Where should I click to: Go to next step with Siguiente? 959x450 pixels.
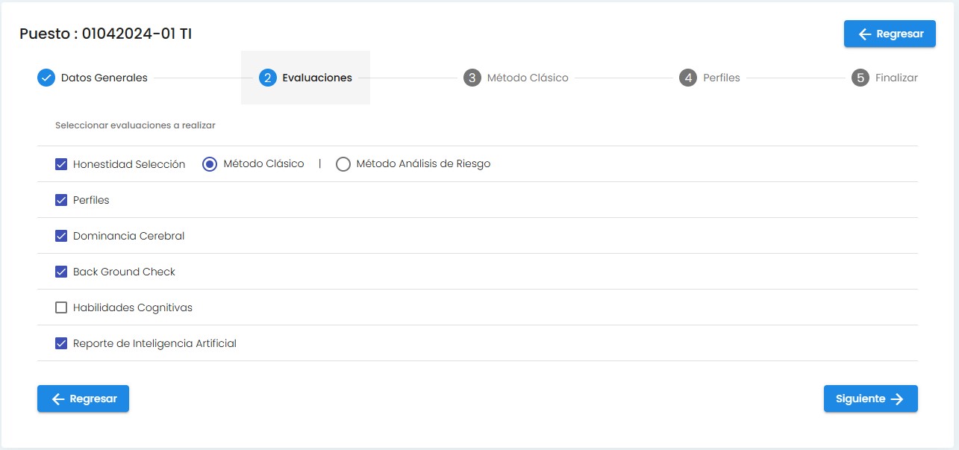coord(870,399)
